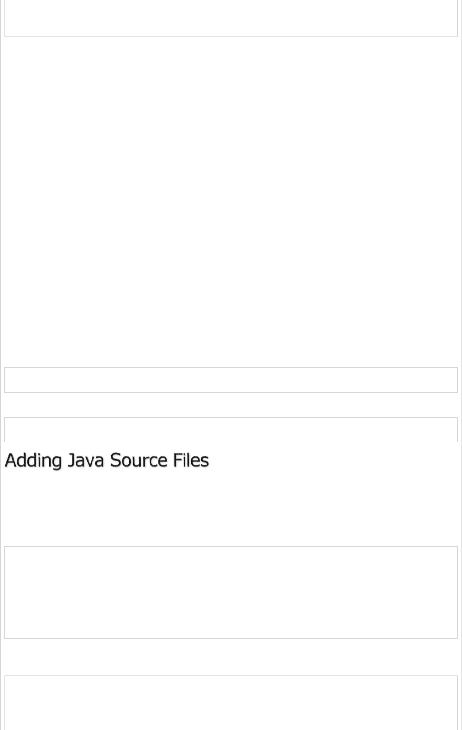
Task: Click the large blank area above the thin boxes
Action: click(231, 199)
